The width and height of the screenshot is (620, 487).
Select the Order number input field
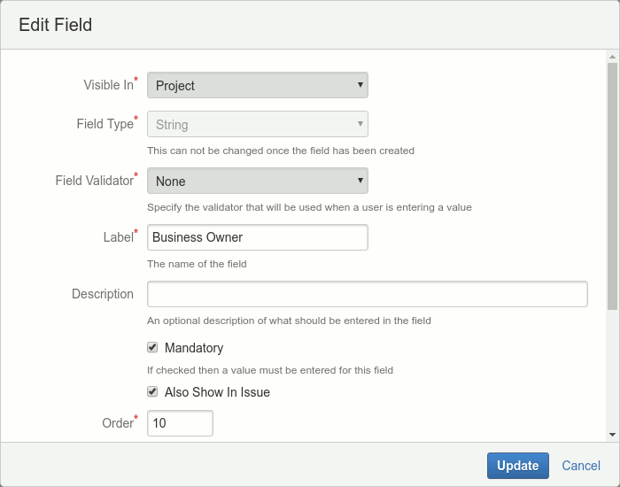point(180,423)
